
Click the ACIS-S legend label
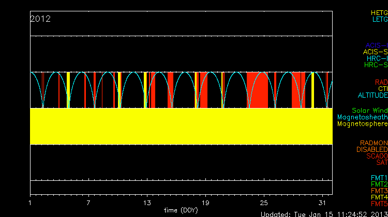pyautogui.click(x=375, y=52)
